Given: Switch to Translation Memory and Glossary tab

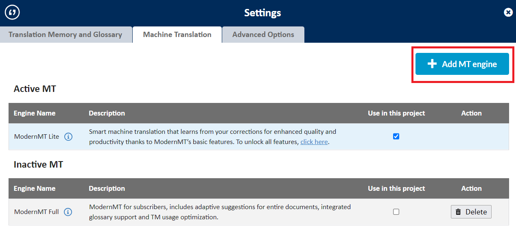Looking at the screenshot, I should 66,35.
